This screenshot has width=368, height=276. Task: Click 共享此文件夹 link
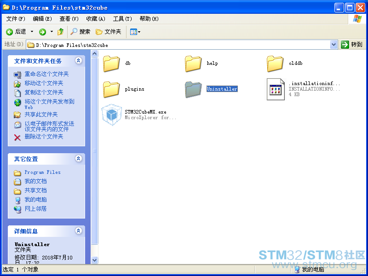[x=41, y=115]
